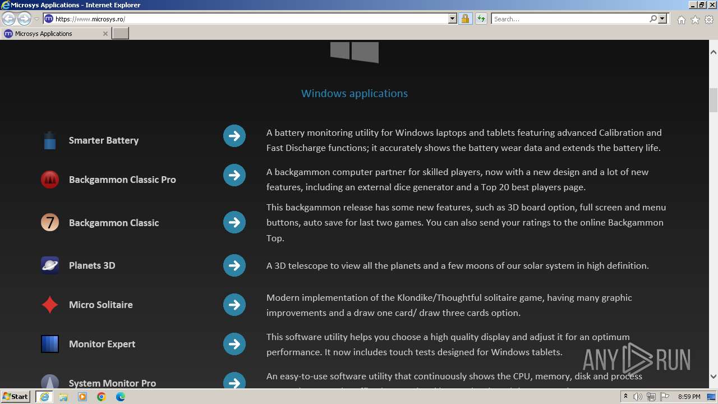
Task: Click the search magnifier icon
Action: coord(653,19)
